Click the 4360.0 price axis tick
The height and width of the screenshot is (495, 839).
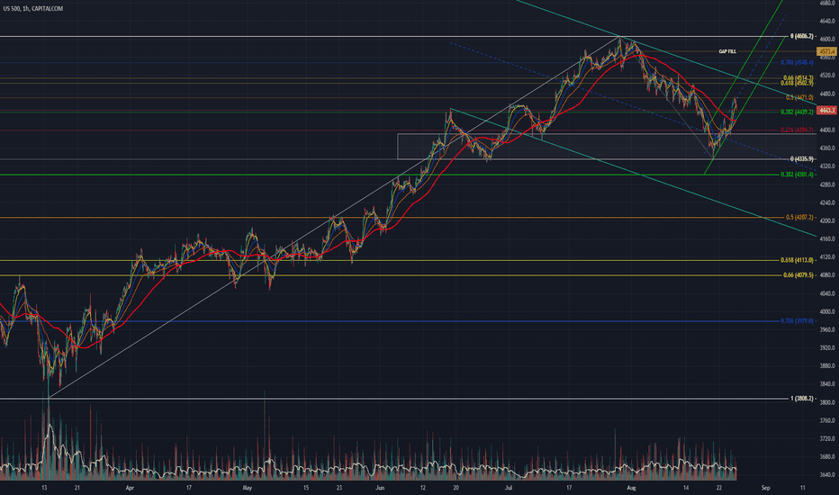click(x=826, y=148)
